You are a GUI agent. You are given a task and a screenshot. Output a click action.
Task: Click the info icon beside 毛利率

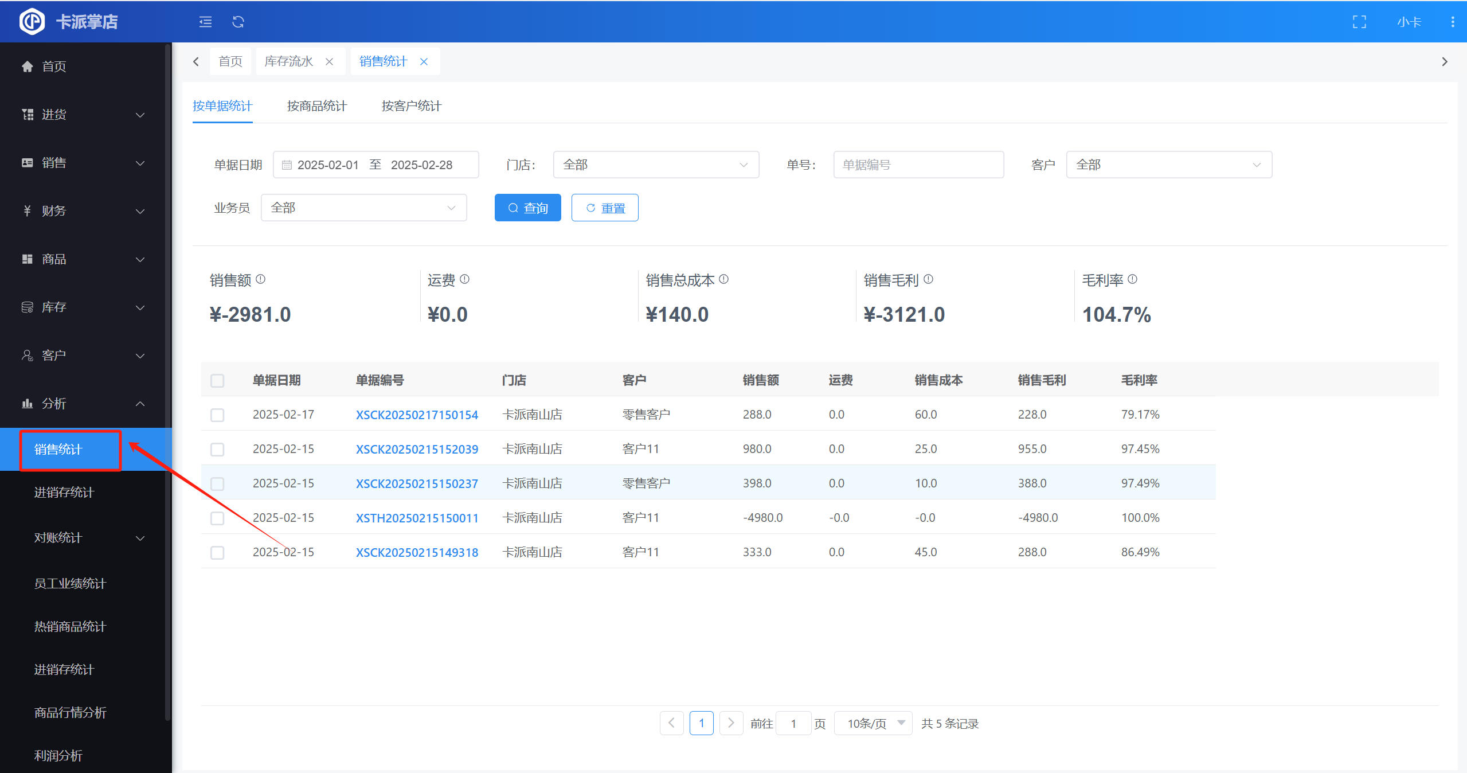coord(1132,279)
